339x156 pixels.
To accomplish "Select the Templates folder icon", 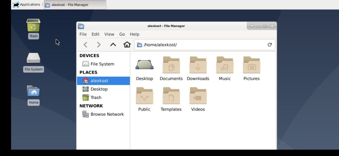I will pyautogui.click(x=171, y=96).
